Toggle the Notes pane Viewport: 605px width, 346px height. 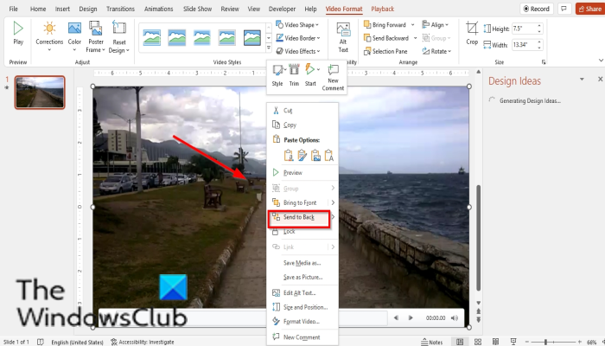click(432, 342)
